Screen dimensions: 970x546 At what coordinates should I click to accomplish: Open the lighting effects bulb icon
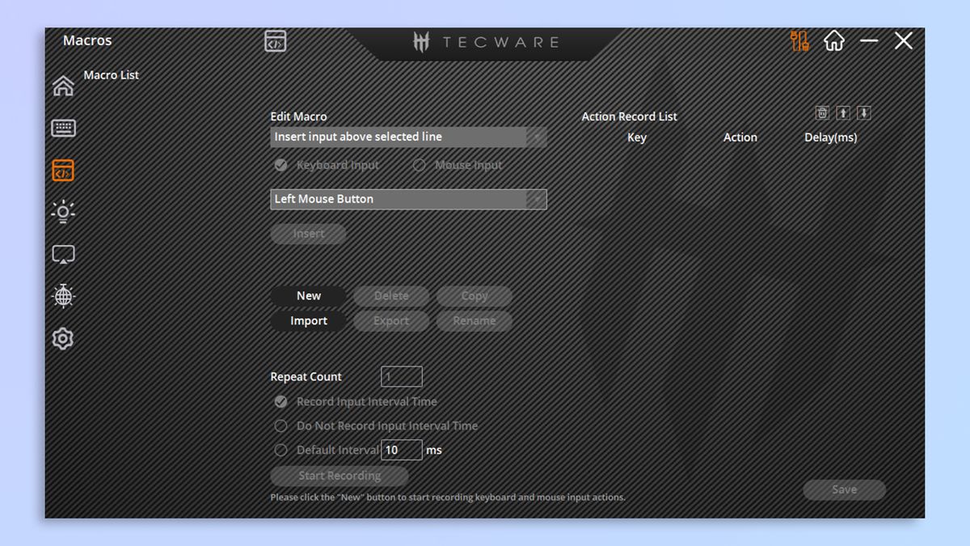click(x=63, y=212)
